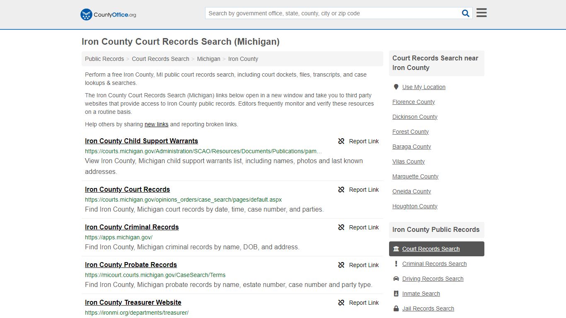Click the CountyOffice.org logo
The image size is (566, 318).
[108, 14]
